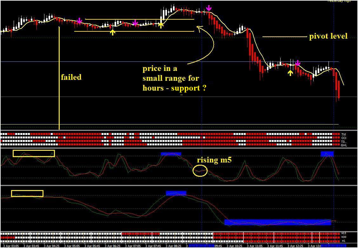Click the rightmost yellow up arrow on the chart

[x=290, y=73]
